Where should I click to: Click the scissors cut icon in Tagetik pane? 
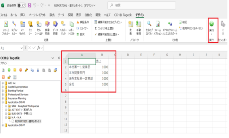pyautogui.click(x=37, y=70)
